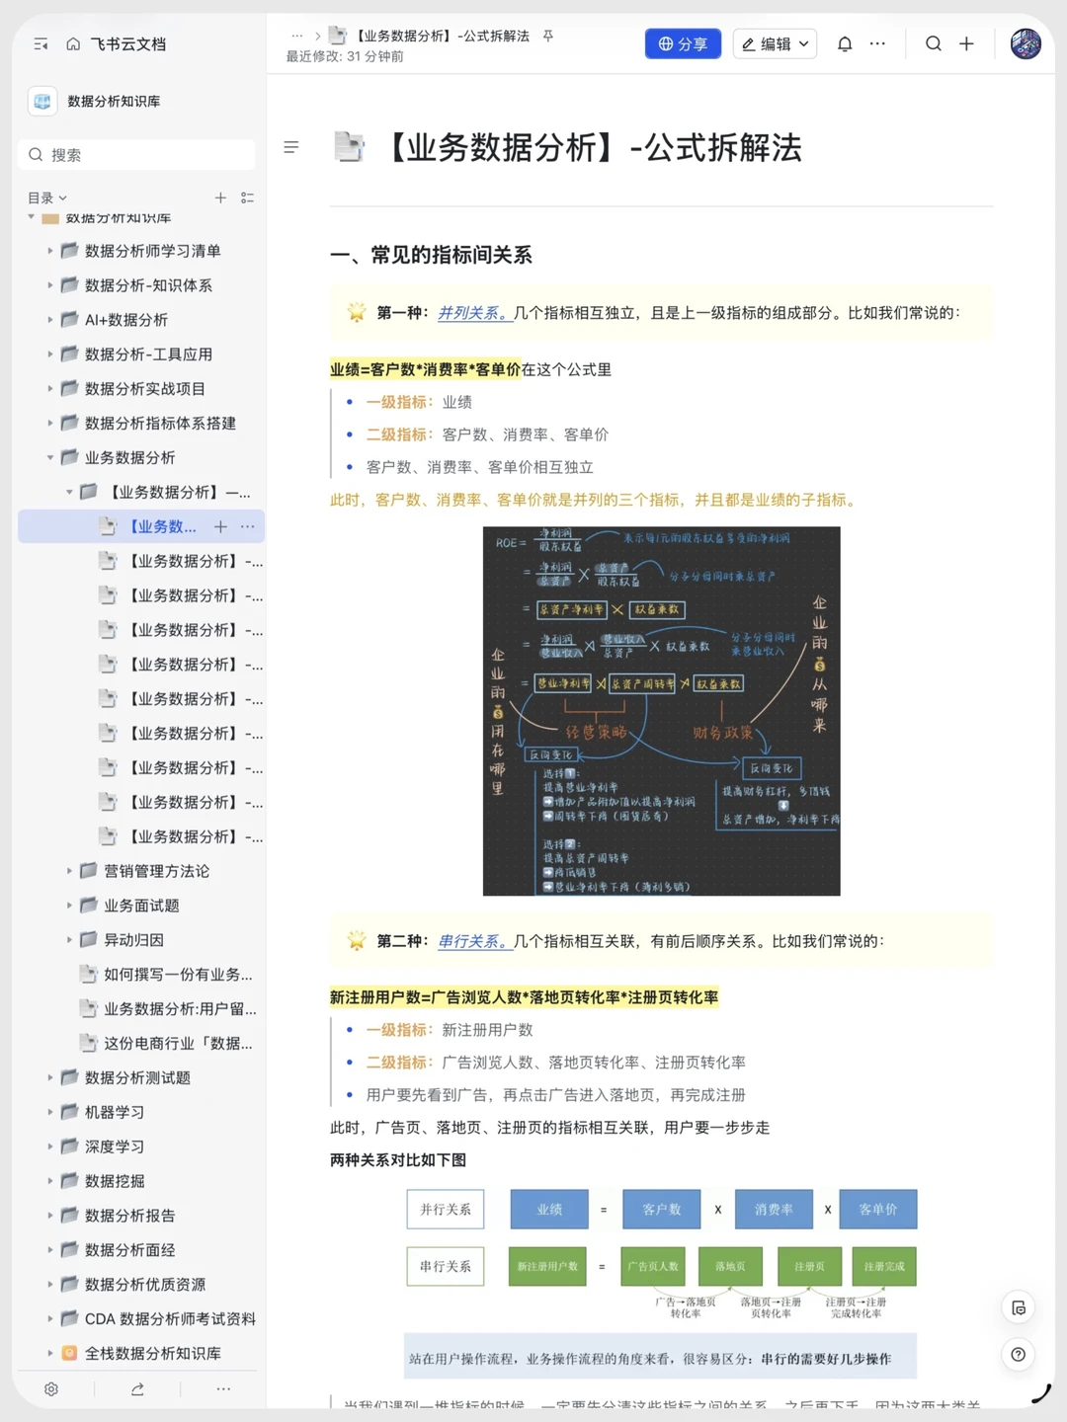Image resolution: width=1067 pixels, height=1422 pixels.
Task: Collapse the left sidebar panel
Action: click(41, 44)
